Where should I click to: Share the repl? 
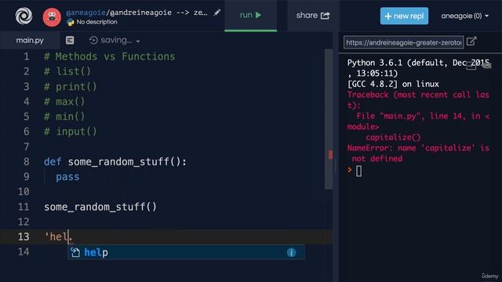coord(313,16)
